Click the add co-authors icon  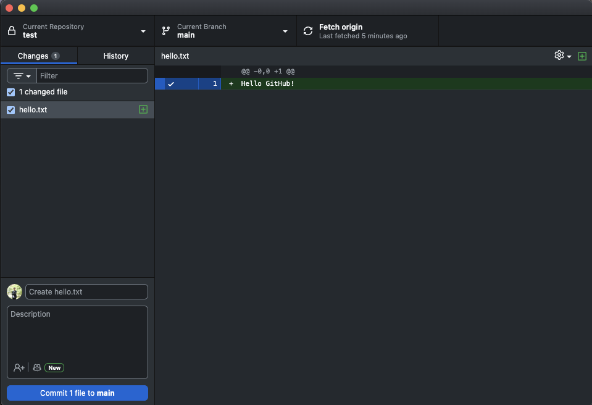click(19, 367)
